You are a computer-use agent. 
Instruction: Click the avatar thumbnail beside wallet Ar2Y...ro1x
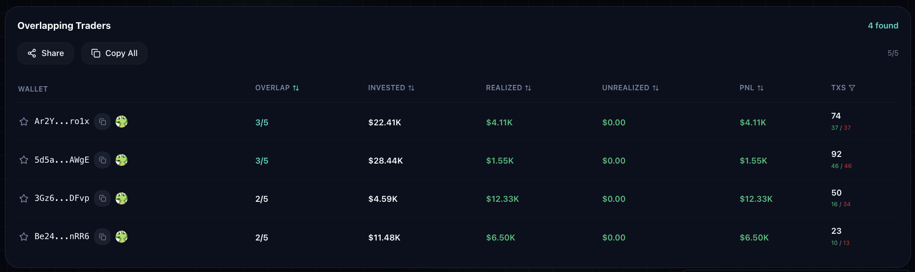click(x=122, y=121)
